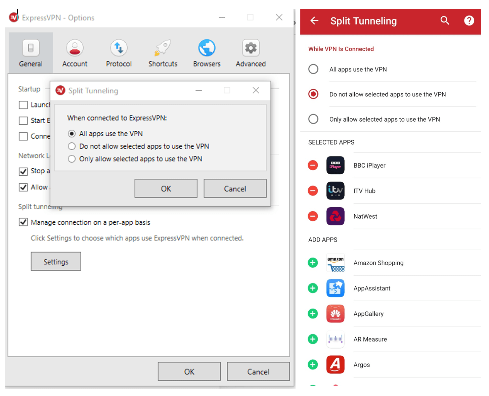Click the 'AR Measure' label
Image resolution: width=489 pixels, height=396 pixels.
tap(370, 339)
